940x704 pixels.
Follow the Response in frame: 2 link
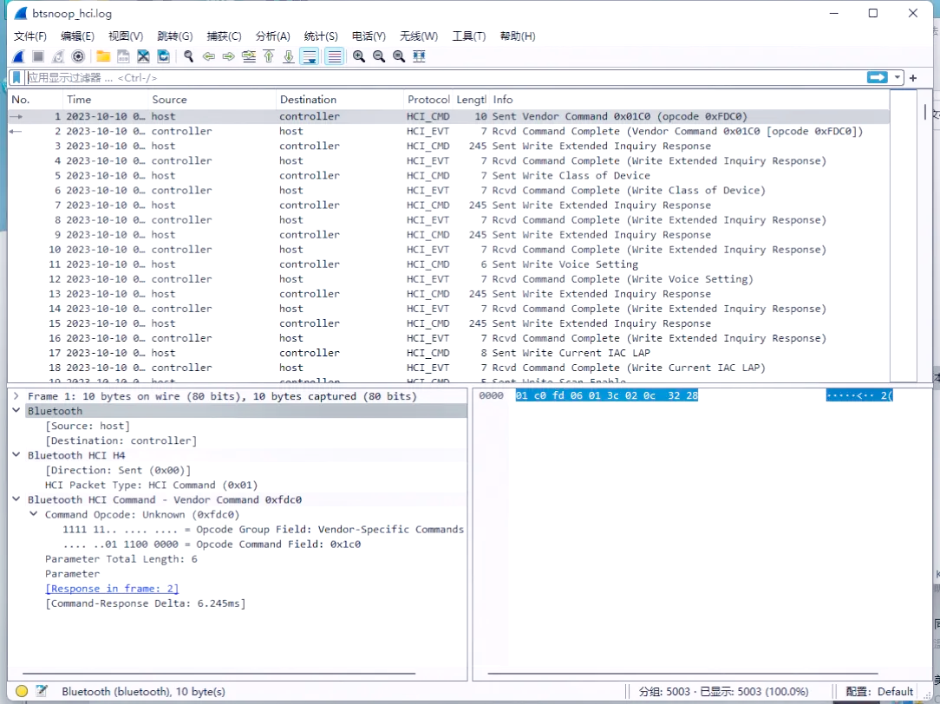click(x=112, y=589)
